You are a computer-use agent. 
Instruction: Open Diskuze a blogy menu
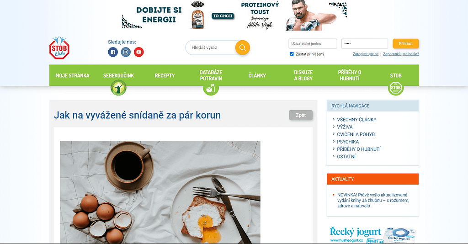coord(303,75)
